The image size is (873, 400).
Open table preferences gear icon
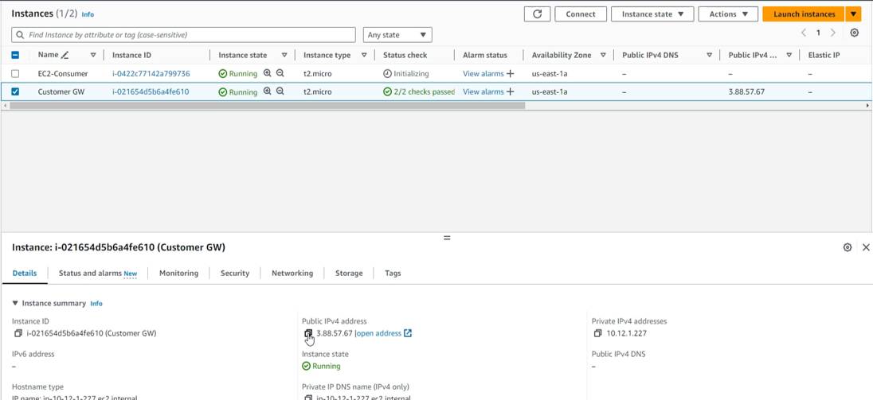coord(854,33)
